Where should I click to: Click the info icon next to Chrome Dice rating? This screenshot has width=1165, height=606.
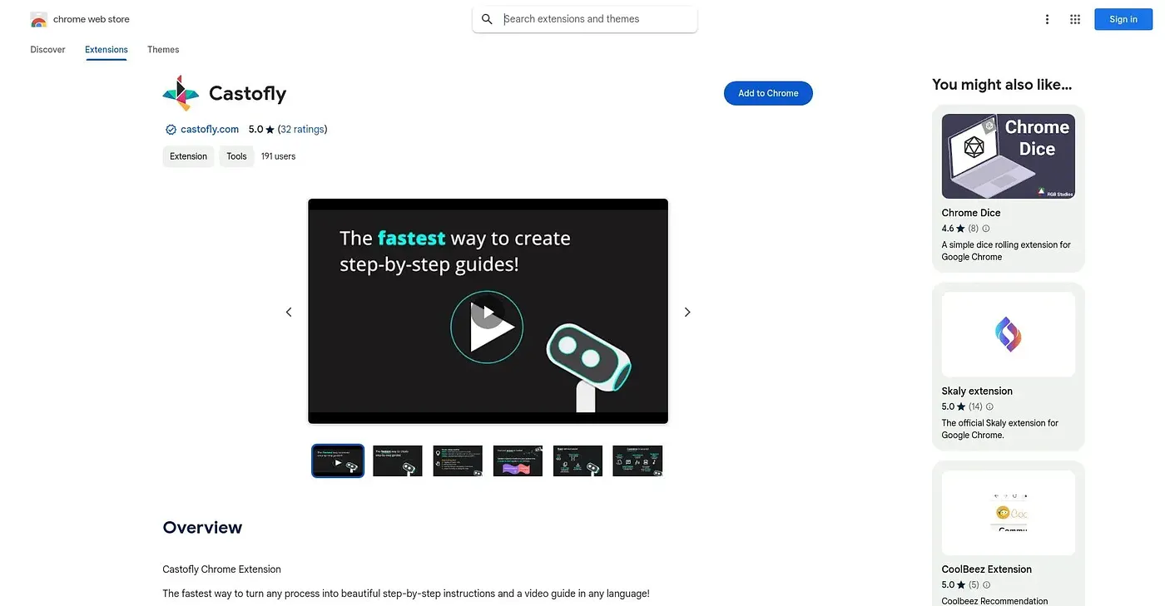pyautogui.click(x=986, y=229)
